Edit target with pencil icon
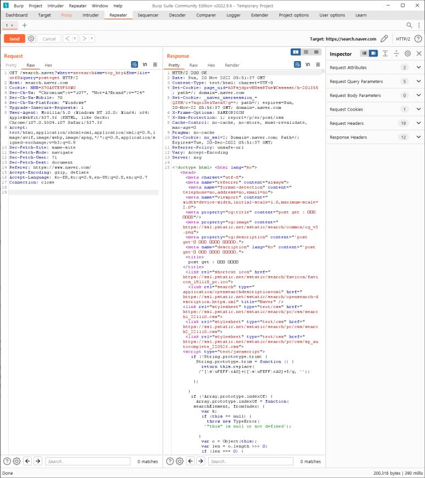This screenshot has width=425, height=478. pos(384,39)
